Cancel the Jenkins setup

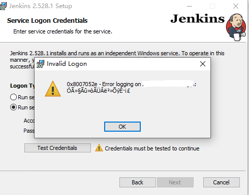tap(222, 182)
